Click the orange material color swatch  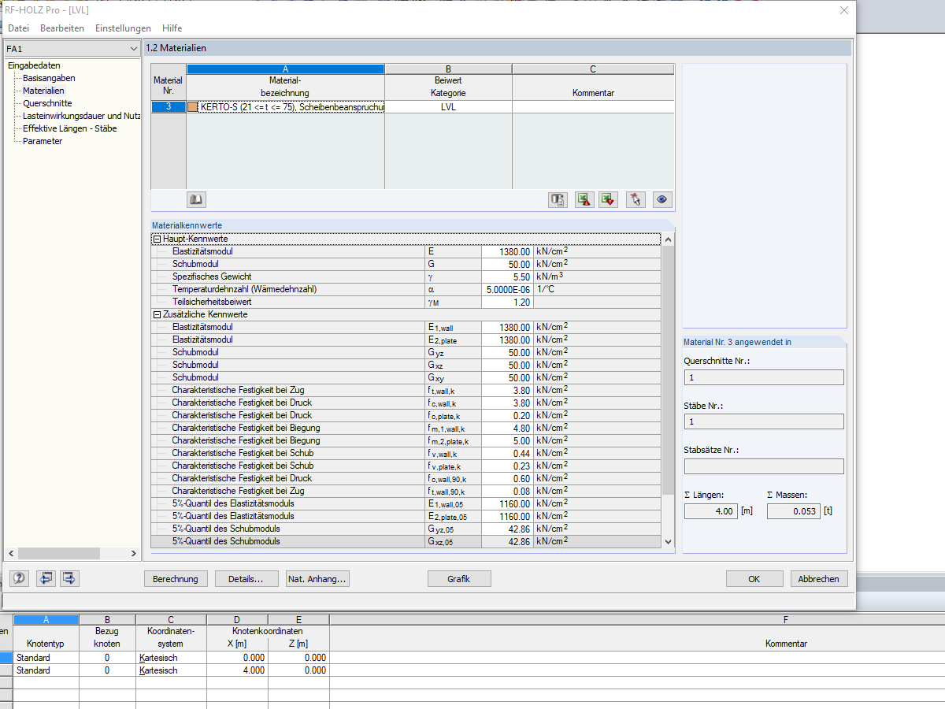point(193,107)
